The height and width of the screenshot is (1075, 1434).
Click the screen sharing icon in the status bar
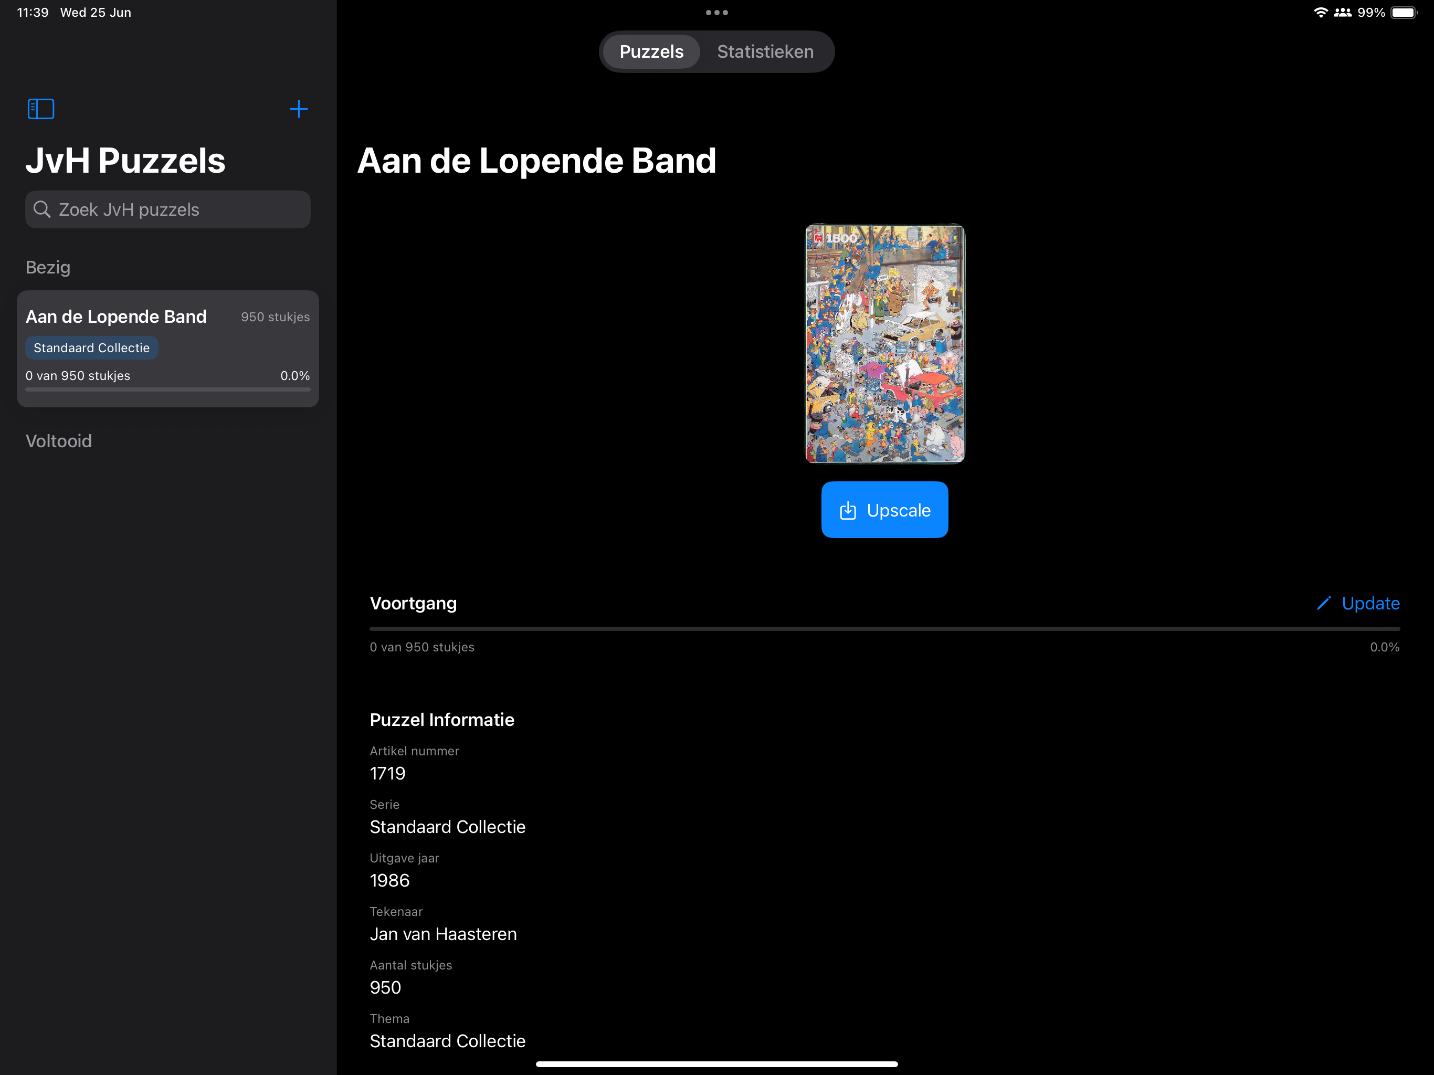coord(1342,12)
